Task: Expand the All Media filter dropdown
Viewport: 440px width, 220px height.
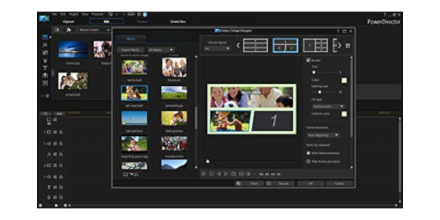Action: point(160,50)
